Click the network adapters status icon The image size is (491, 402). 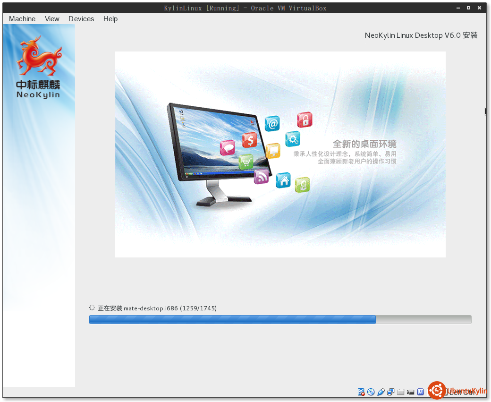391,392
